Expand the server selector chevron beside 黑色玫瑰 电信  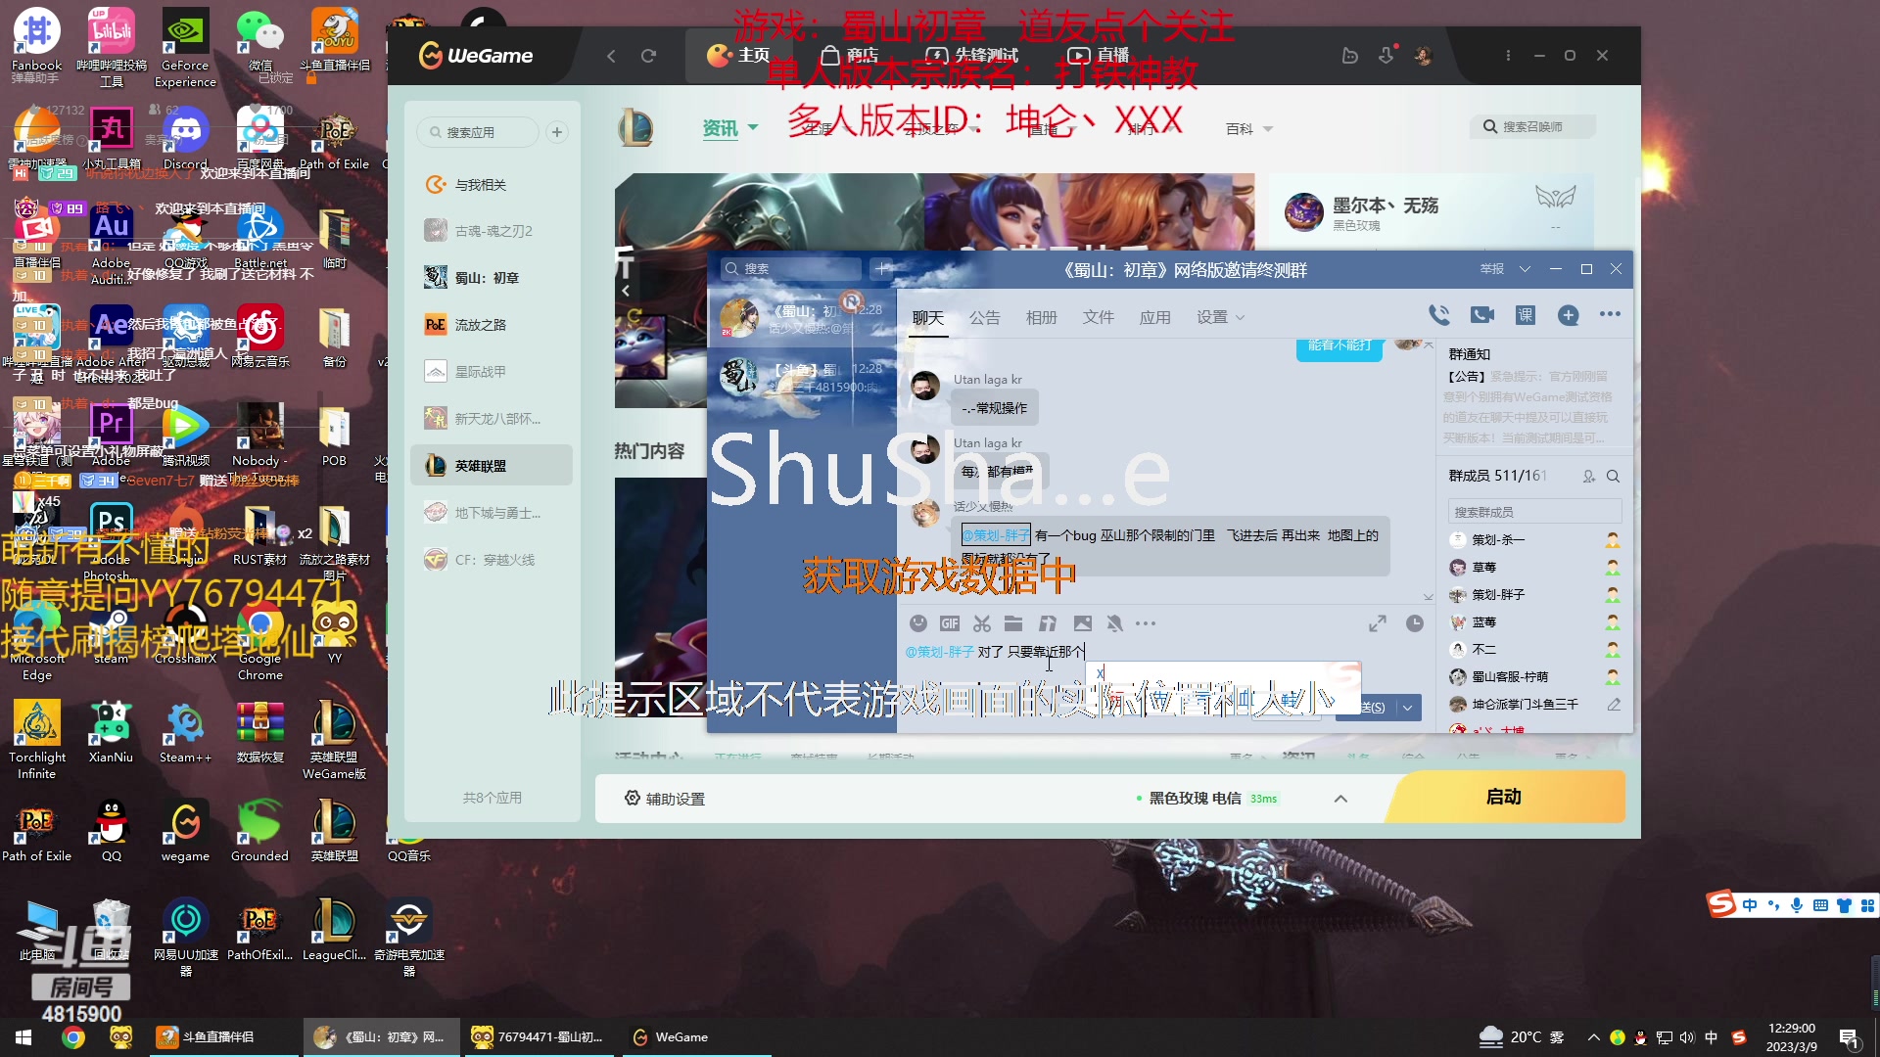click(1340, 799)
